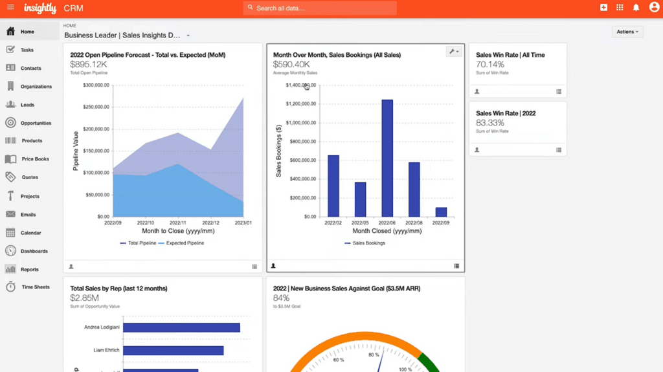Click the 83.33% win rate value
663x372 pixels.
point(490,122)
